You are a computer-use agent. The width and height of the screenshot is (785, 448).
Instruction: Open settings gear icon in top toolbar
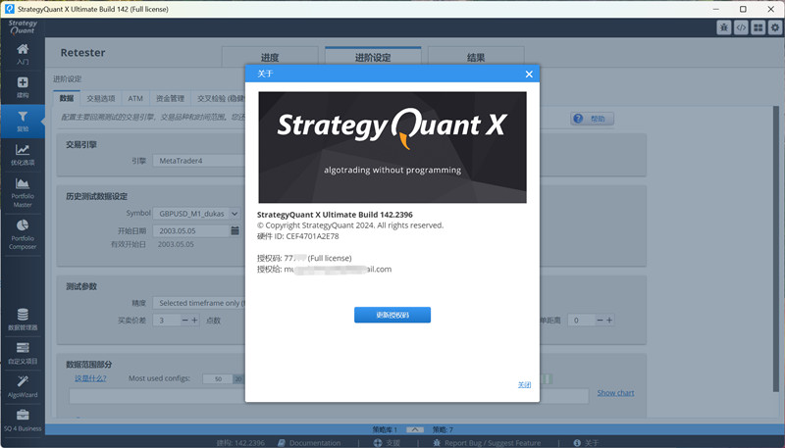point(775,28)
